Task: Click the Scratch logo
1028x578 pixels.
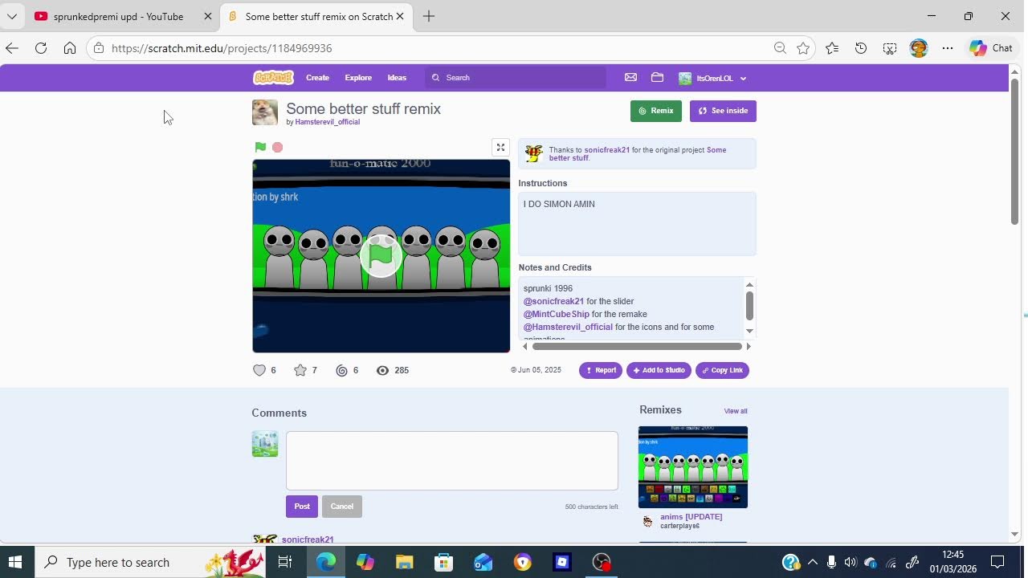Action: click(x=273, y=78)
